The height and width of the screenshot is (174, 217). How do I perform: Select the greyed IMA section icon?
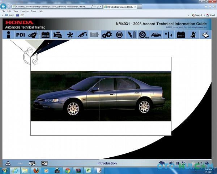click(x=94, y=35)
